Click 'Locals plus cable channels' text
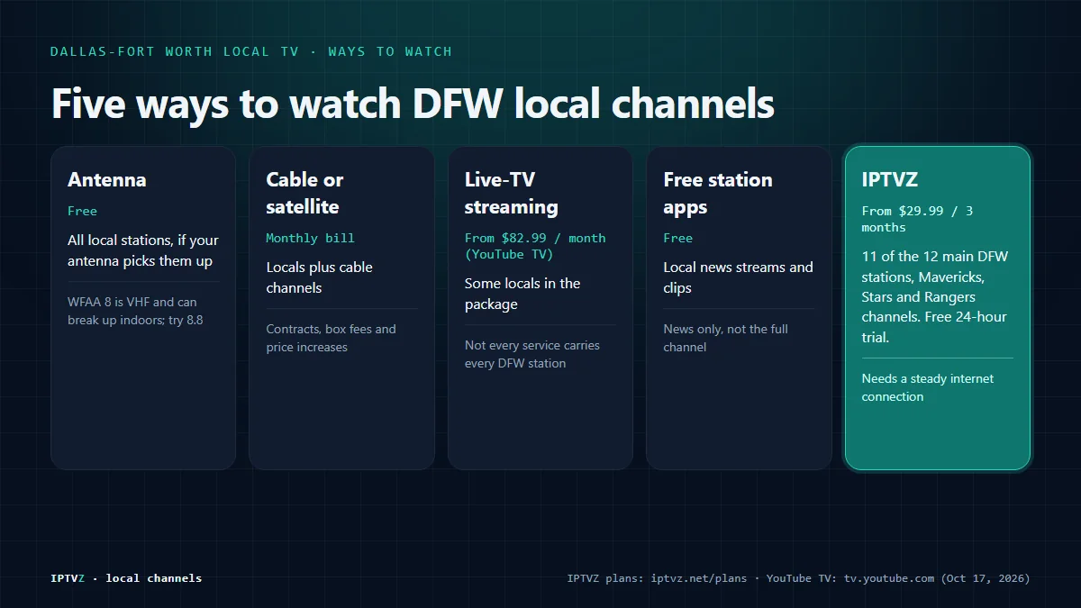The image size is (1081, 608). [319, 277]
